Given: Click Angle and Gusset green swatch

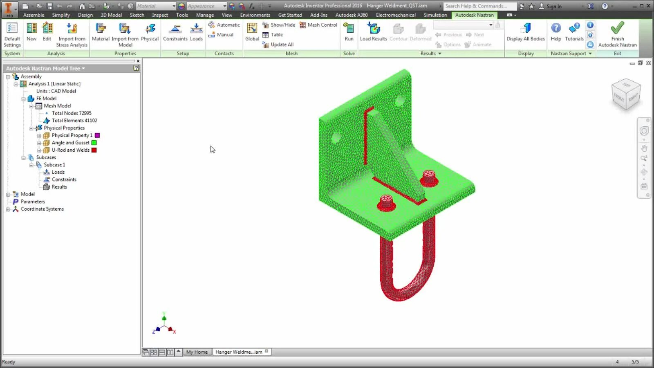Looking at the screenshot, I should point(94,143).
